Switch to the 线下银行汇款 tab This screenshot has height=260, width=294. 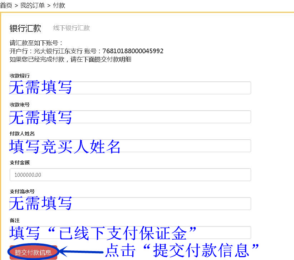coord(72,28)
